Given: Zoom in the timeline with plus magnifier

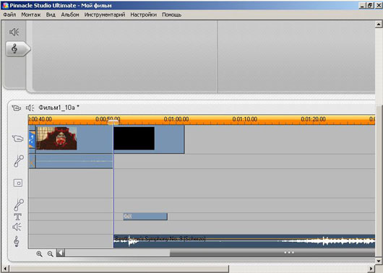Looking at the screenshot, I should (x=39, y=253).
